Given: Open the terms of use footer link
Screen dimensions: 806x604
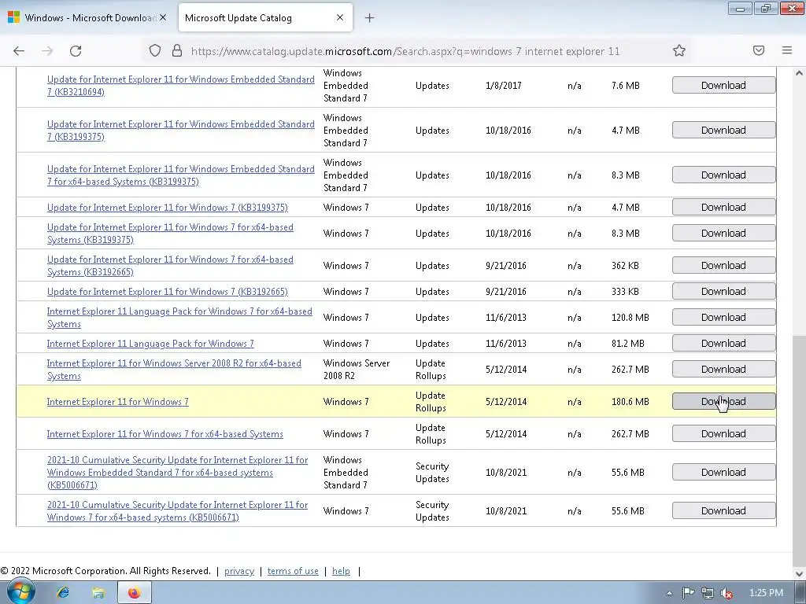Looking at the screenshot, I should (x=293, y=571).
